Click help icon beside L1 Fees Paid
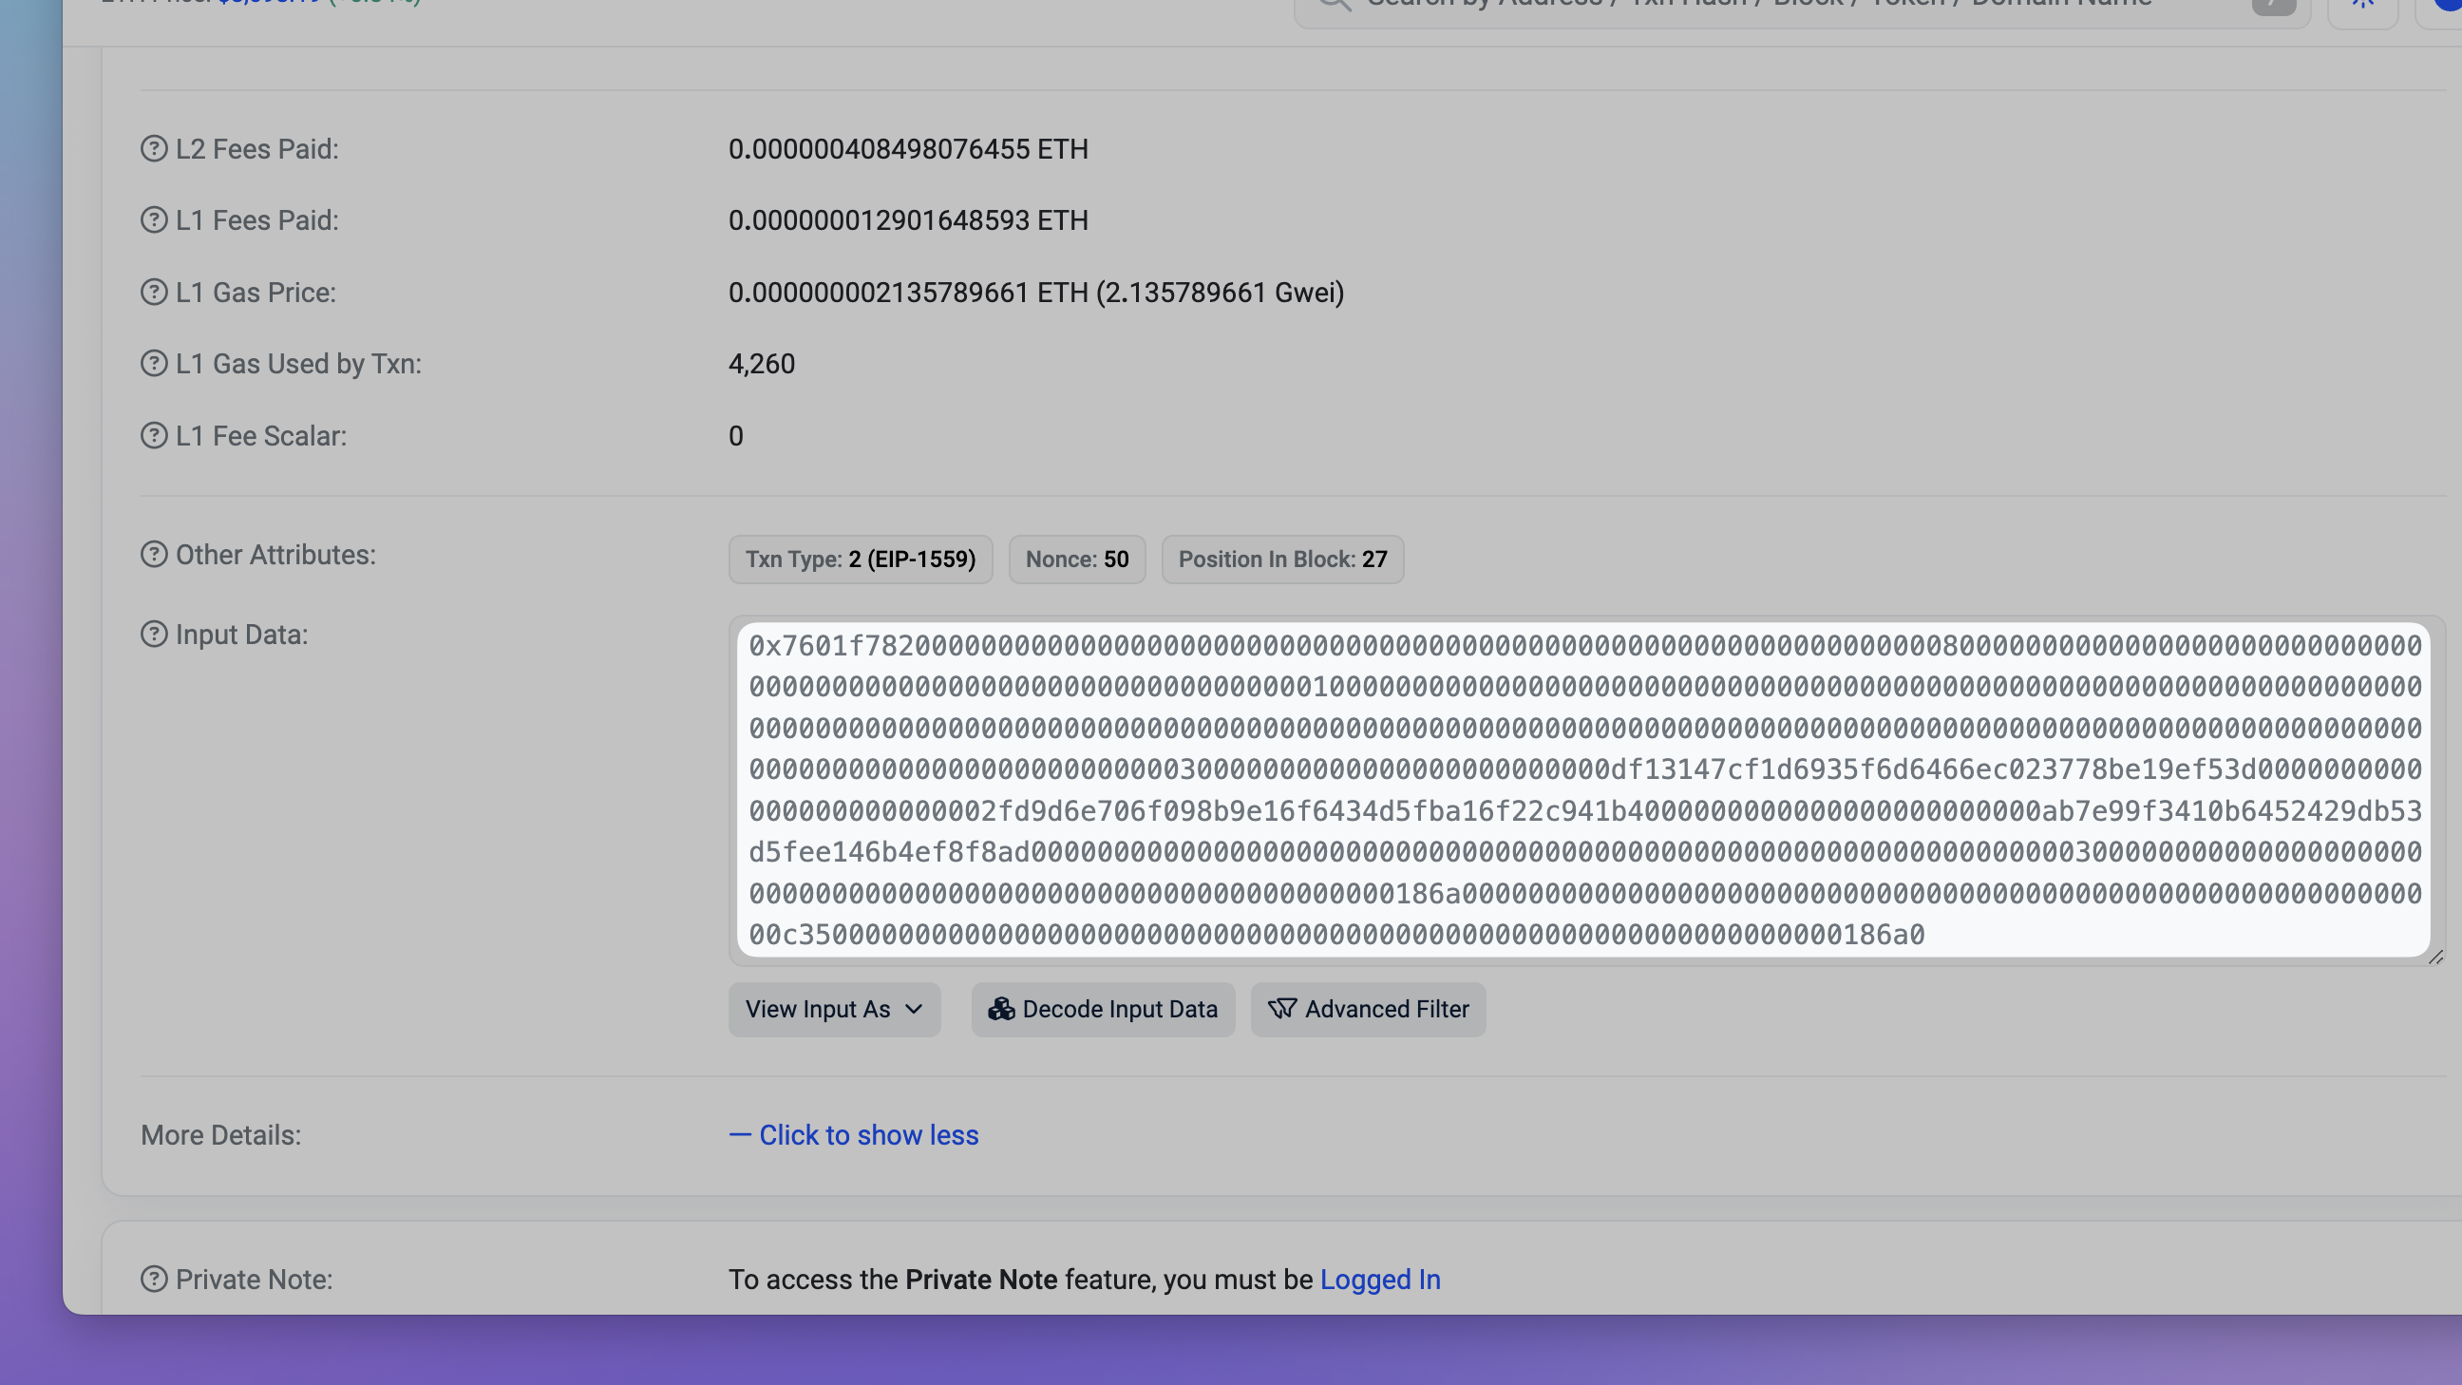The height and width of the screenshot is (1385, 2462). coord(154,219)
